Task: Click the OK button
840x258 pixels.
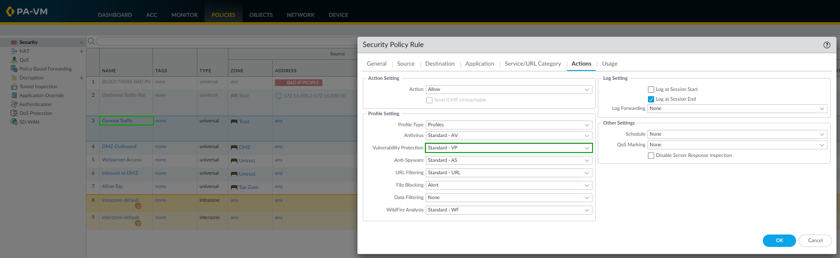Action: pos(779,241)
